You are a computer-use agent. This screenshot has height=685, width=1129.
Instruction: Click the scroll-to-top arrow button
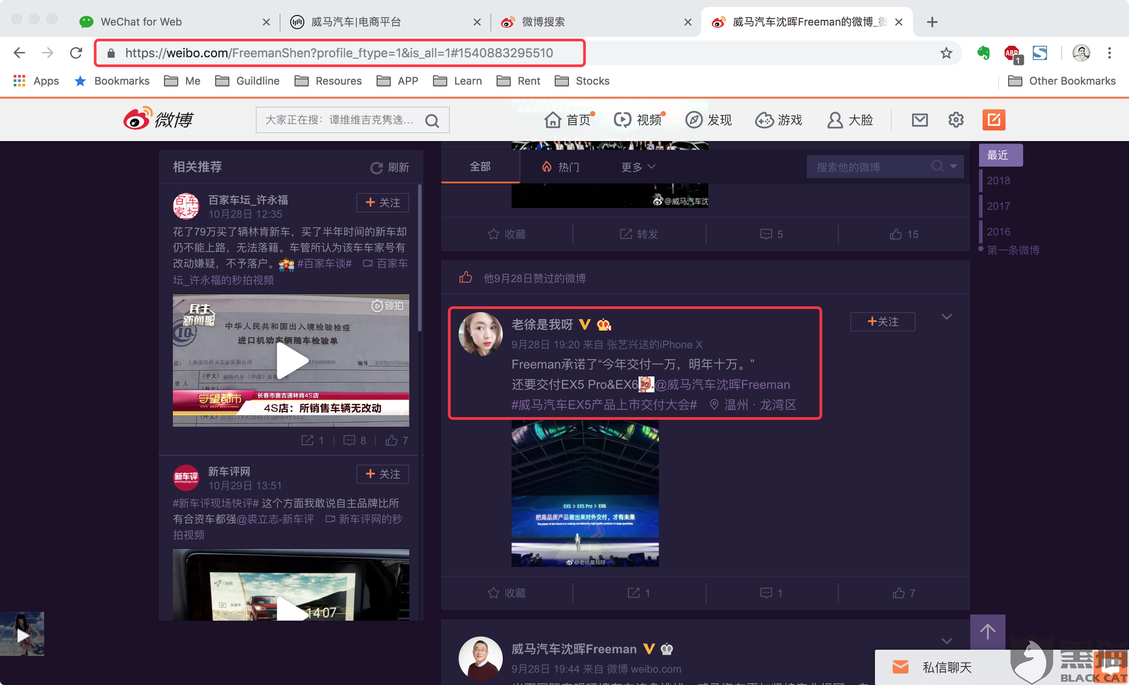pos(987,632)
